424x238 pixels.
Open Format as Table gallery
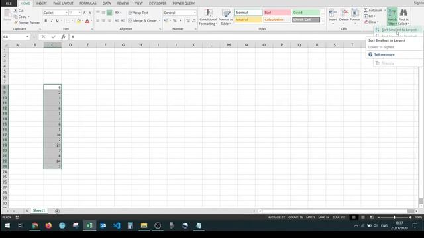click(225, 17)
